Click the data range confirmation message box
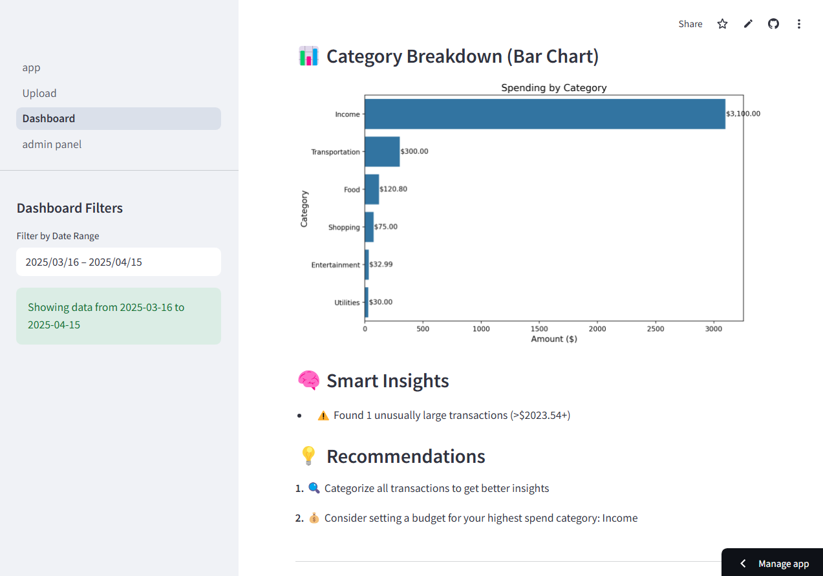Image resolution: width=823 pixels, height=576 pixels. 118,315
